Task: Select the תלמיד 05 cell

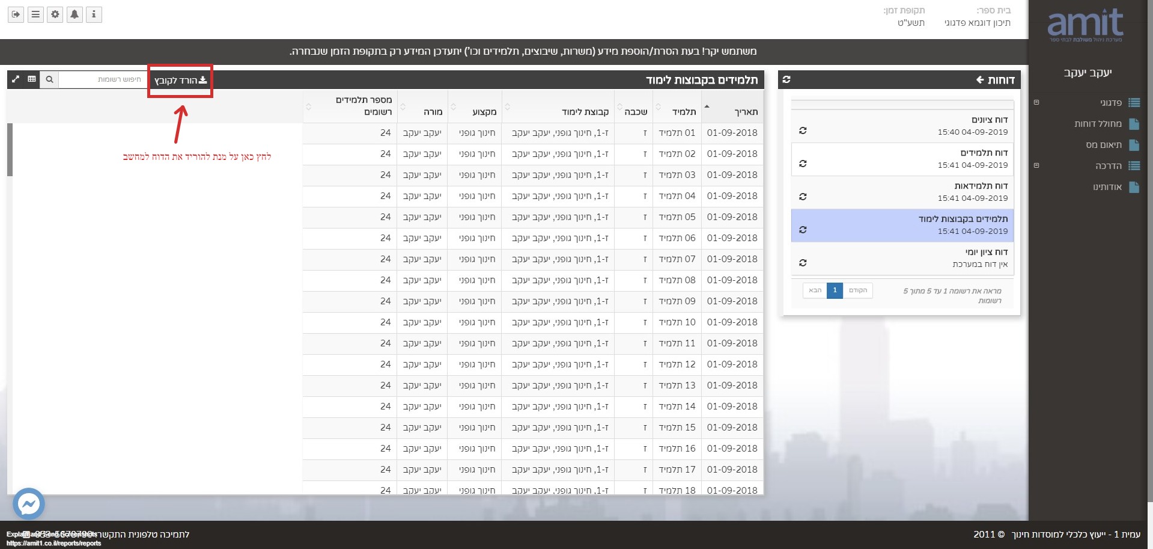Action: click(677, 217)
